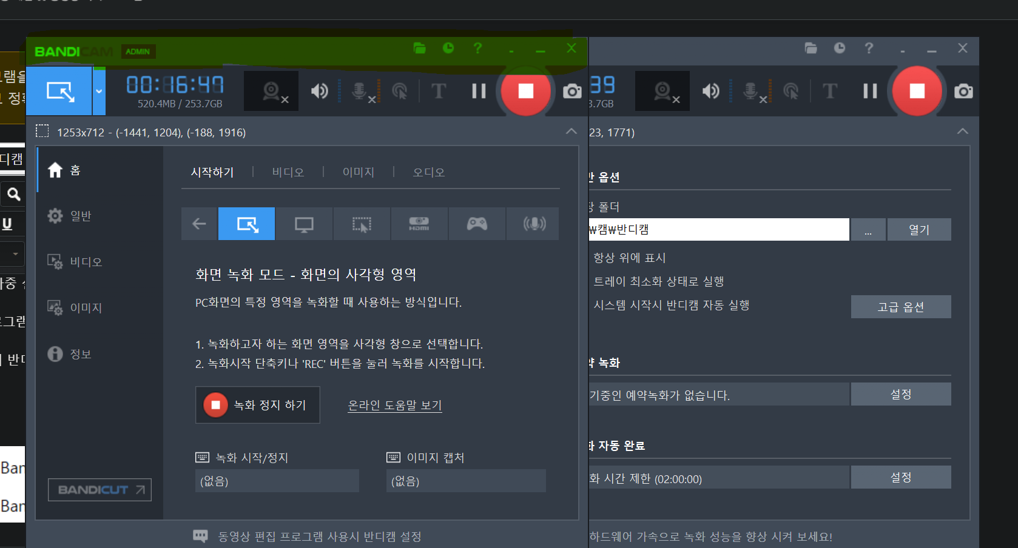
Task: Toggle speaker icon in back Bandicam window
Action: coord(711,91)
